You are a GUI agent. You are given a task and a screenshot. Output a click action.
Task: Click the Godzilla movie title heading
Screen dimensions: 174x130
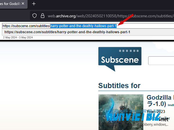coord(160,101)
